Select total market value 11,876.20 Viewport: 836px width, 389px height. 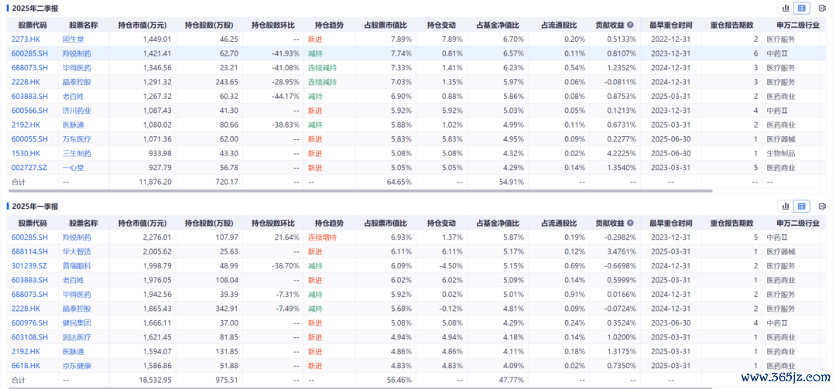click(x=155, y=183)
